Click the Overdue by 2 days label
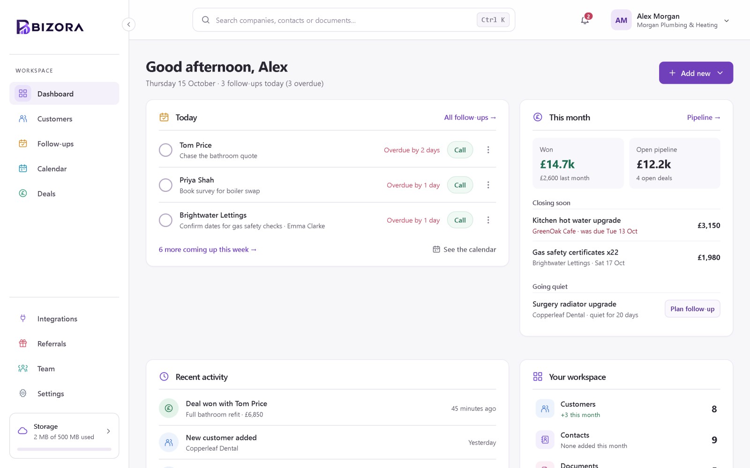The height and width of the screenshot is (468, 750). coord(412,150)
